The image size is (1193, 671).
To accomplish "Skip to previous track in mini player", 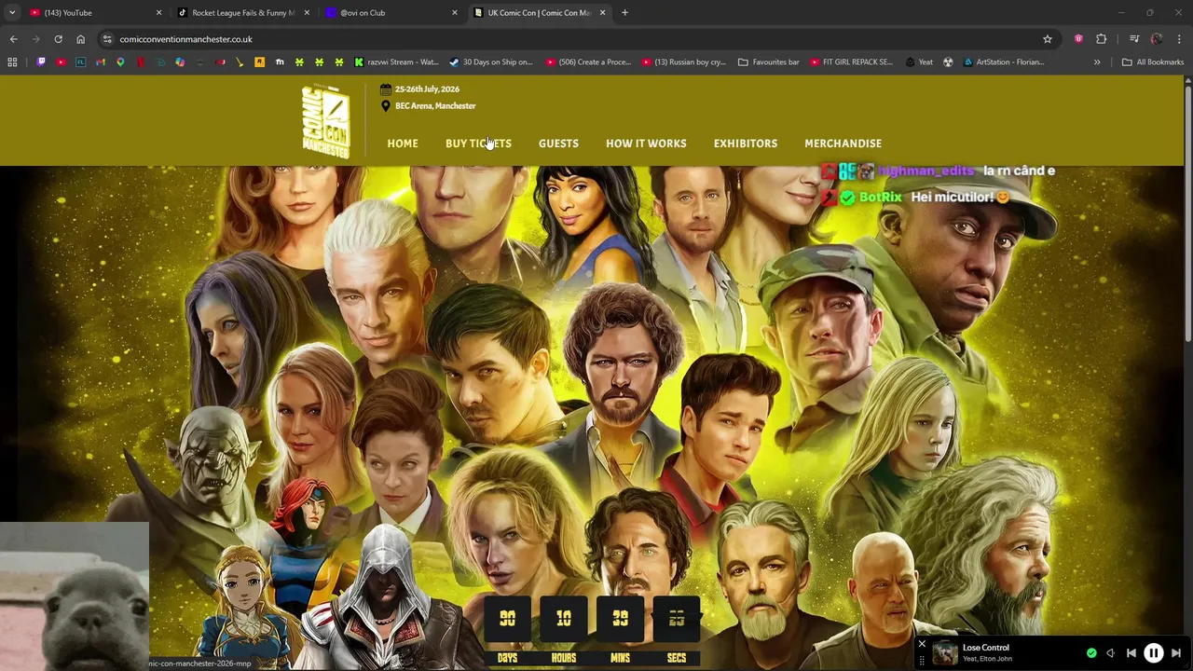I will [1131, 653].
